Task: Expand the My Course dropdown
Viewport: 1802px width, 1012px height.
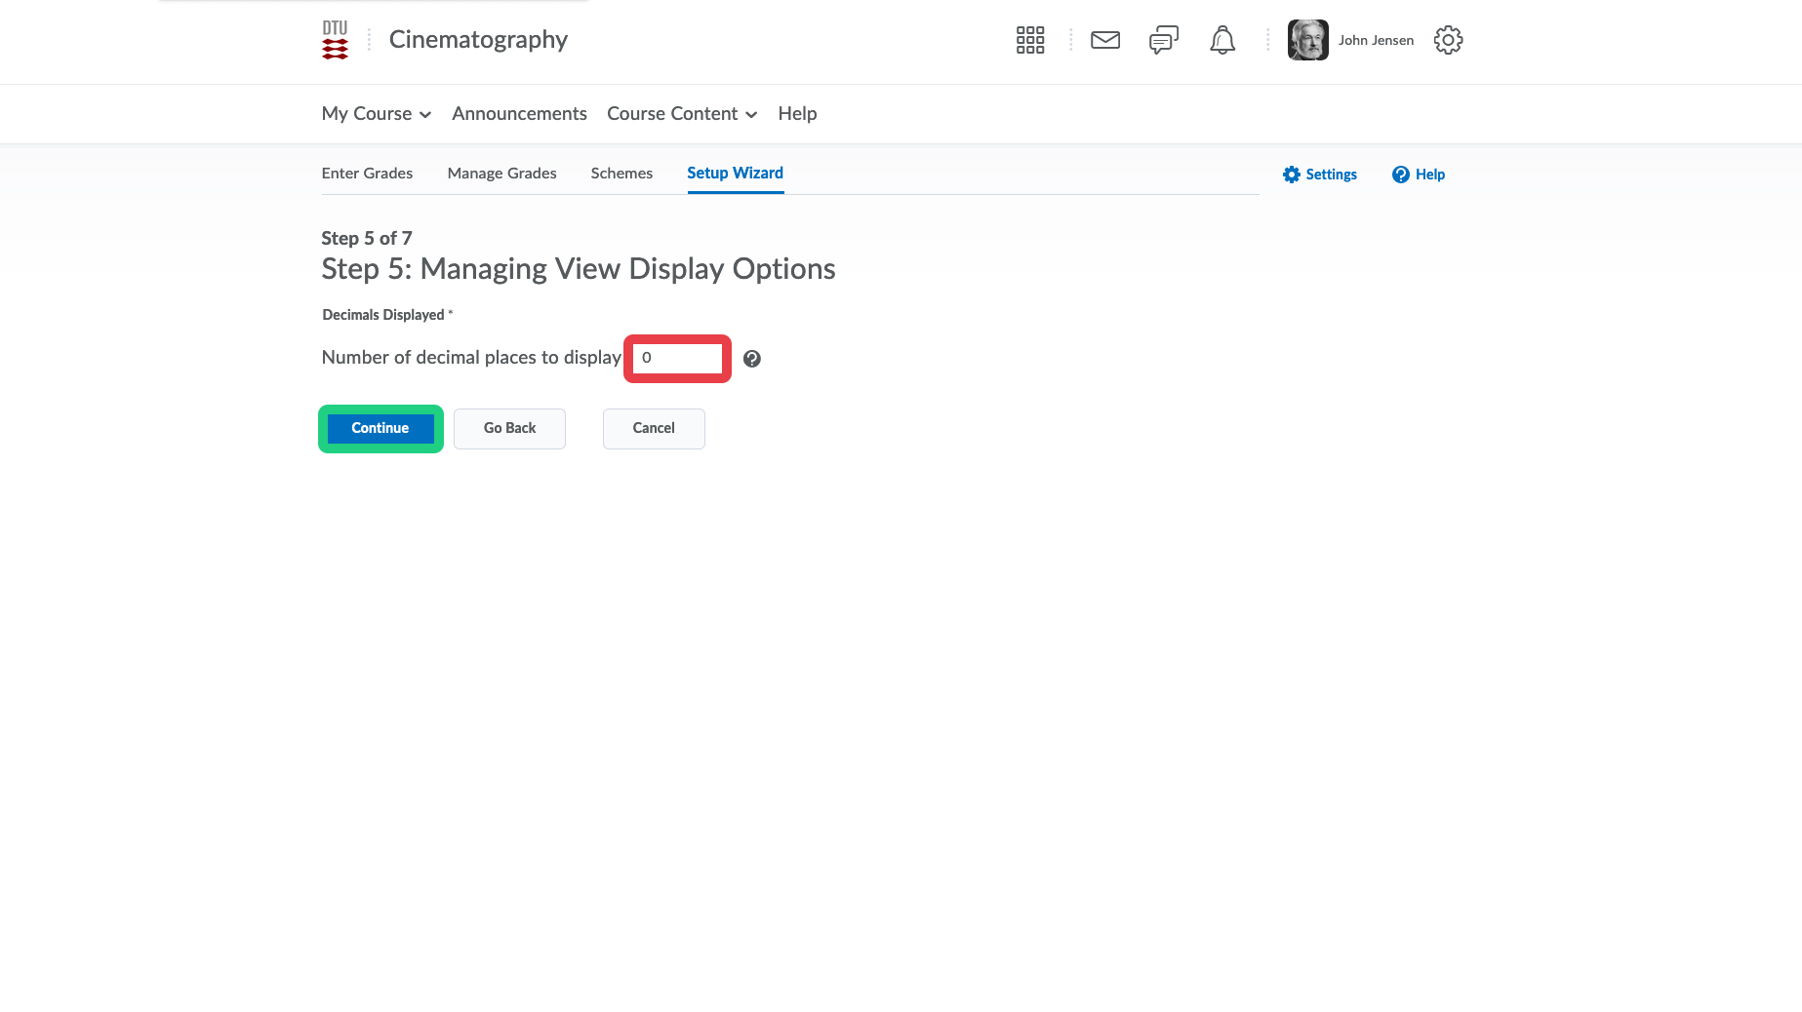Action: pyautogui.click(x=377, y=114)
